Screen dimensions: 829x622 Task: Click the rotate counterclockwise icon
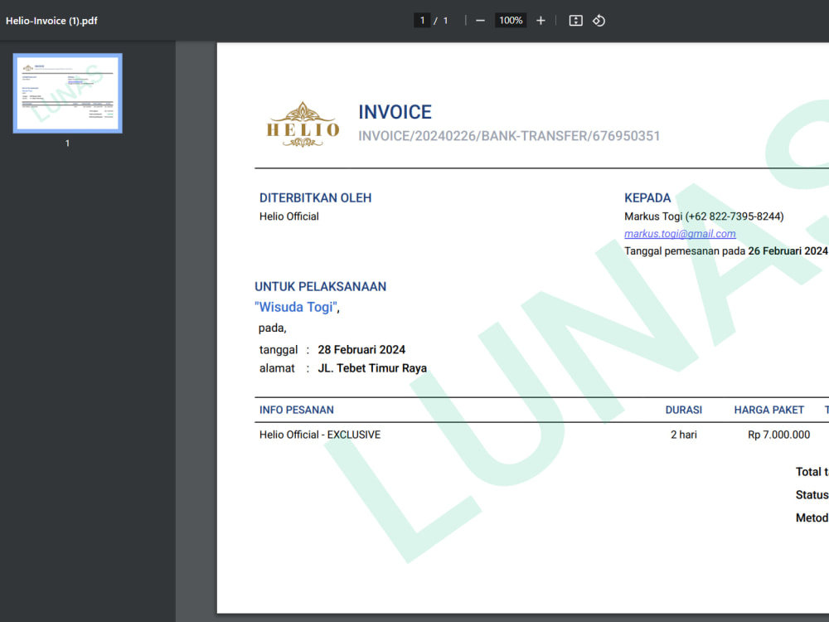(x=599, y=21)
